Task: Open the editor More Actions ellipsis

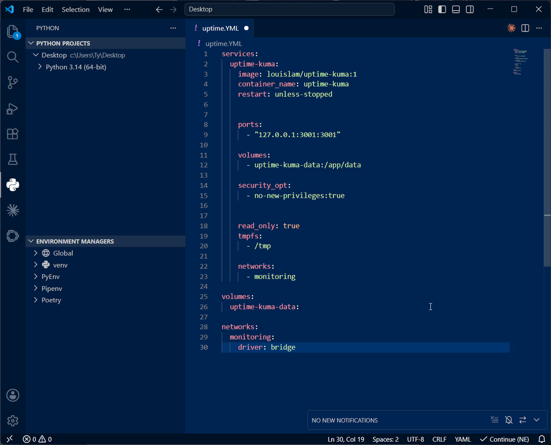Action: pyautogui.click(x=539, y=28)
